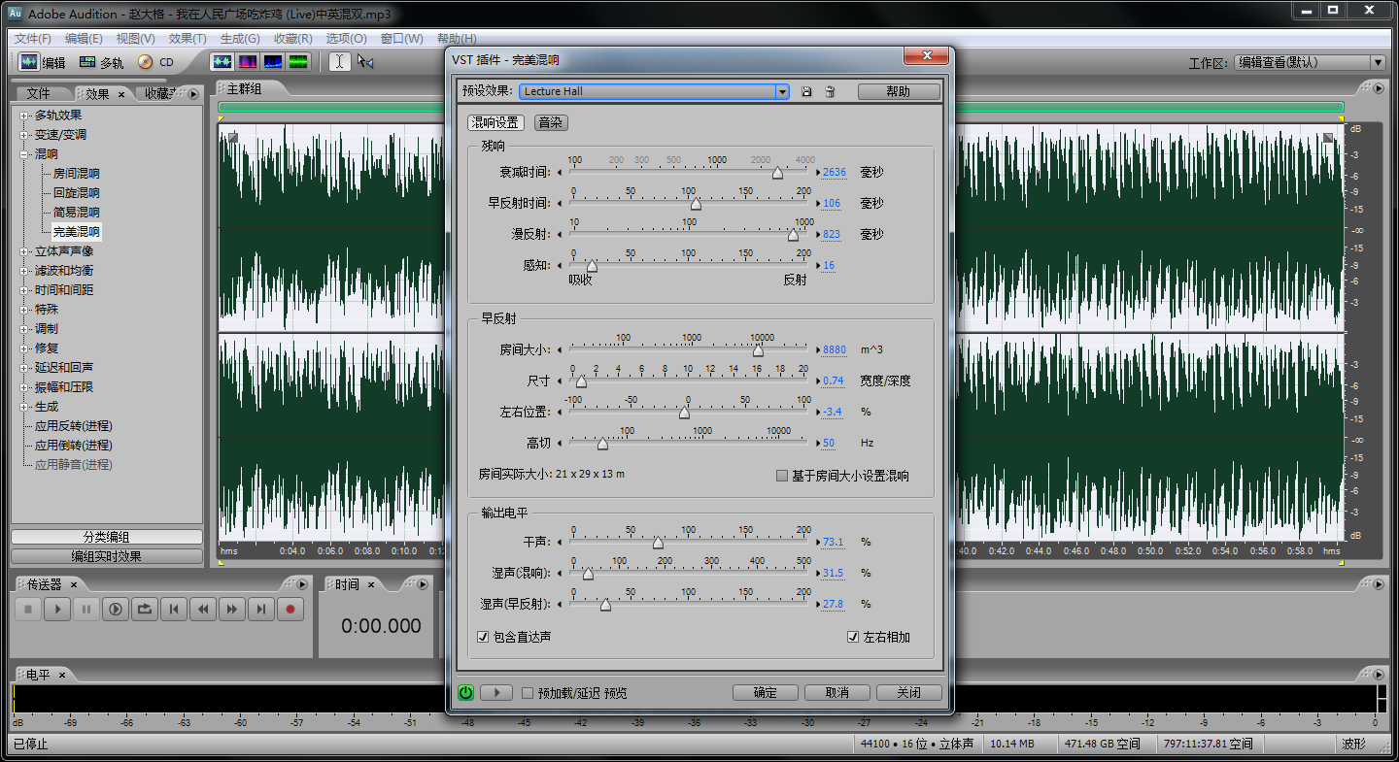1399x762 pixels.
Task: Click the transport Play button
Action: (x=57, y=610)
